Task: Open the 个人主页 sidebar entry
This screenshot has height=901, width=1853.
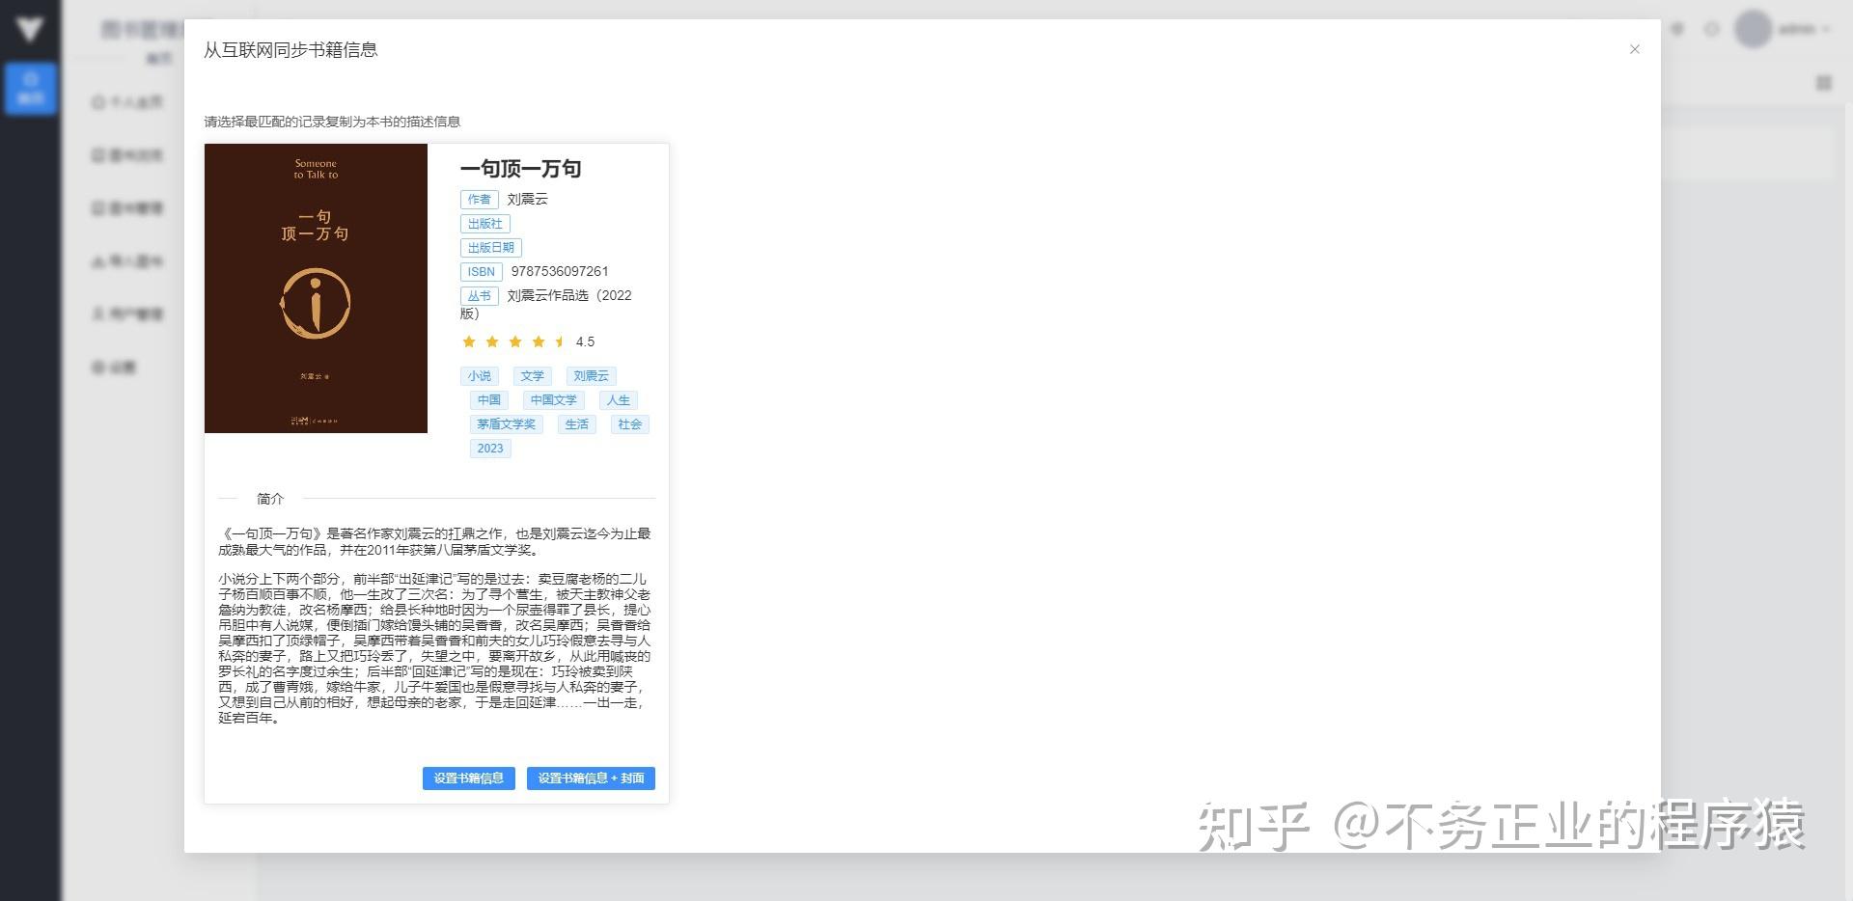Action: 125,101
